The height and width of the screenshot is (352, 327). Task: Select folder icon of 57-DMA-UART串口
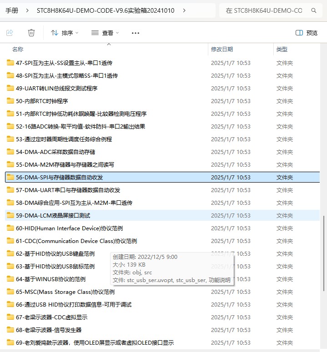tap(10, 190)
